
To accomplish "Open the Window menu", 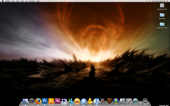I will coord(32,1).
